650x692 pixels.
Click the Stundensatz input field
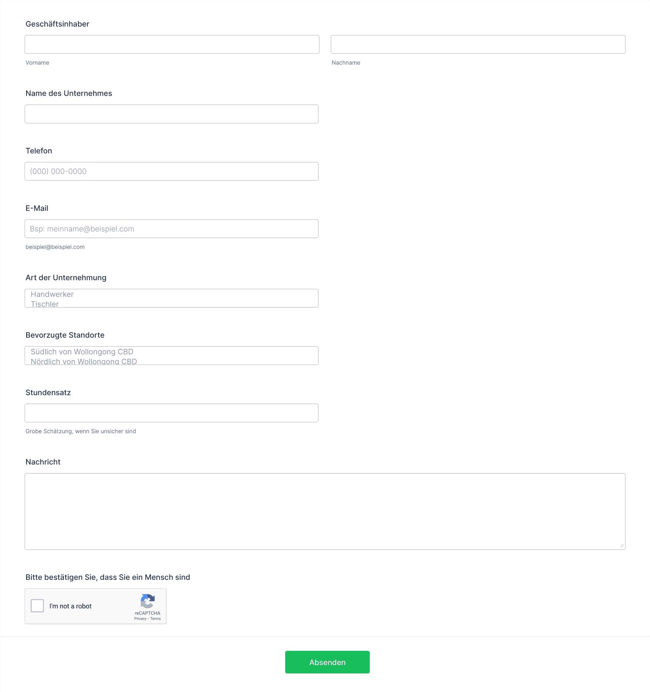pyautogui.click(x=171, y=413)
